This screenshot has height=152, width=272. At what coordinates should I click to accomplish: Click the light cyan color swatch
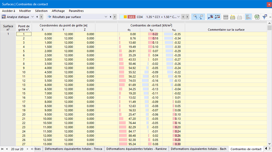121,17
